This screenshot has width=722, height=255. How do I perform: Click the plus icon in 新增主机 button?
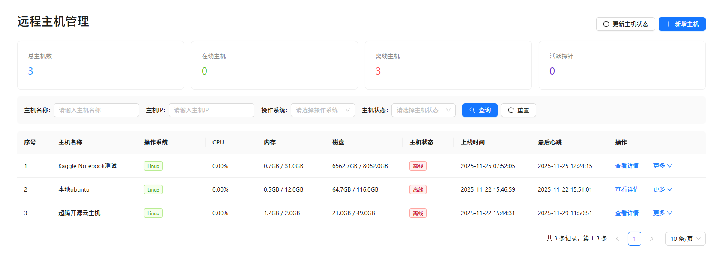668,24
